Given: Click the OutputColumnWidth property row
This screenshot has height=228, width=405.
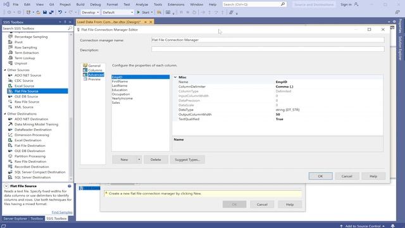Looking at the screenshot, I should [278, 114].
